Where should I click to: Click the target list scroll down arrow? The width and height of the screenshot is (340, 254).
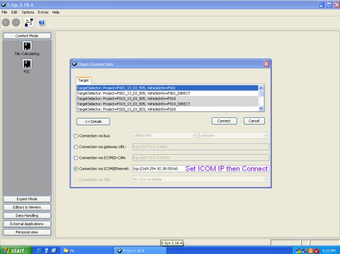(x=261, y=108)
